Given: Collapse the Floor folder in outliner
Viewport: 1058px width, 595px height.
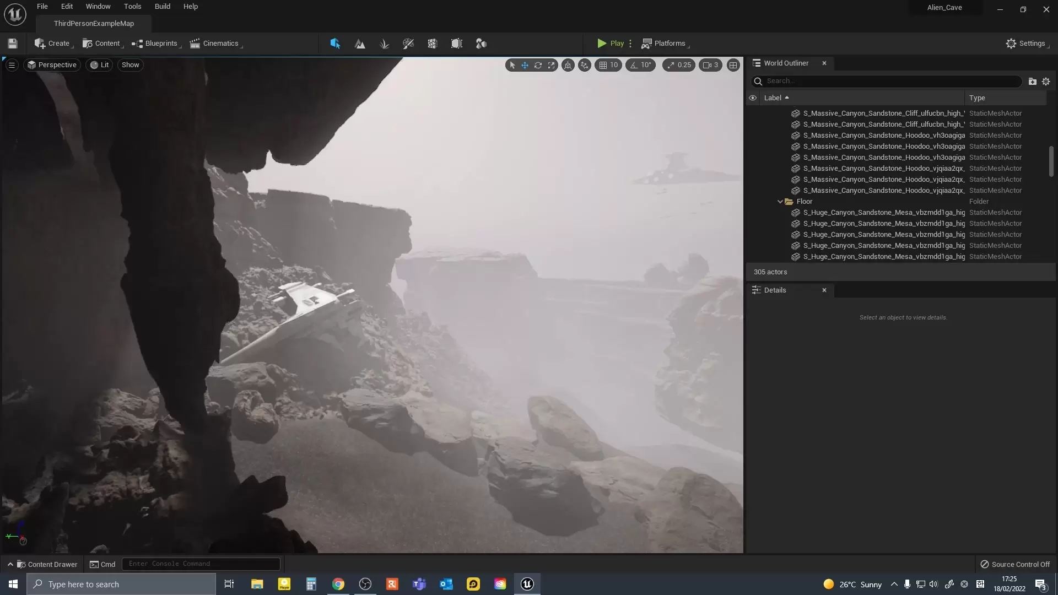Looking at the screenshot, I should coord(780,202).
